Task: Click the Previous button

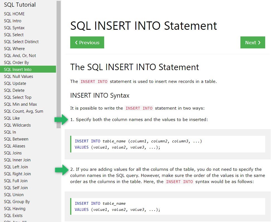Action: [87, 43]
